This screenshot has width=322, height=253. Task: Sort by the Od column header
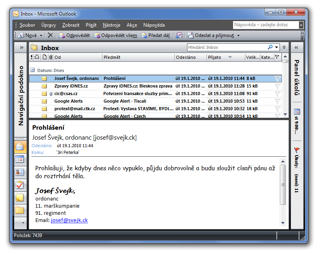78,57
